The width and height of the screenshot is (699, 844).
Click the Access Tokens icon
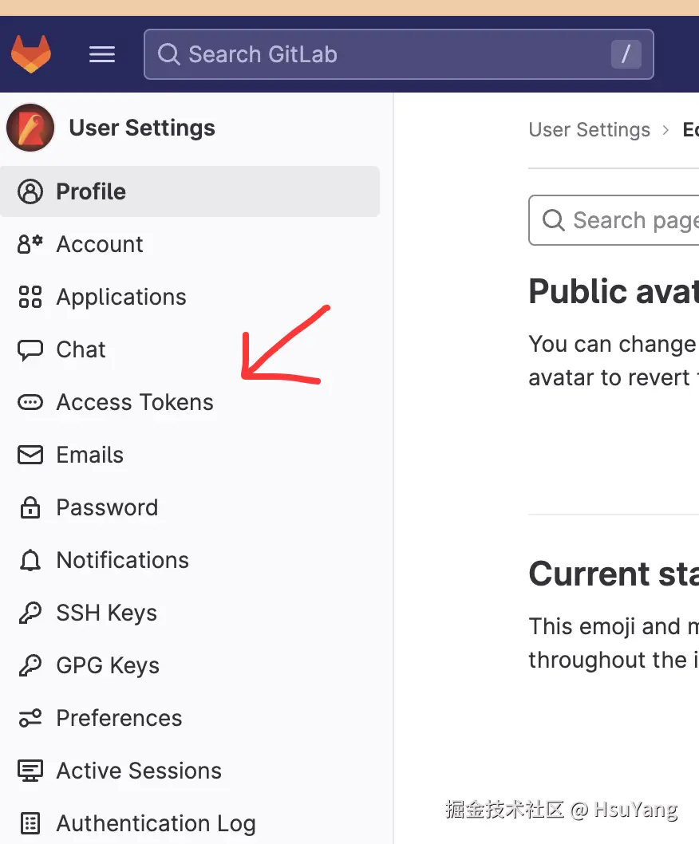click(30, 402)
